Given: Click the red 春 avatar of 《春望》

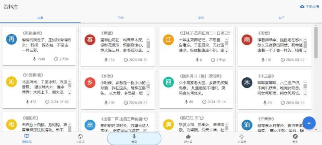Looking at the screenshot, I should [90, 40].
